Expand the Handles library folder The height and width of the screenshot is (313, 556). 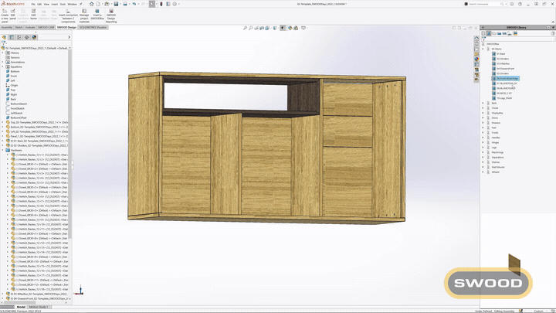point(483,138)
